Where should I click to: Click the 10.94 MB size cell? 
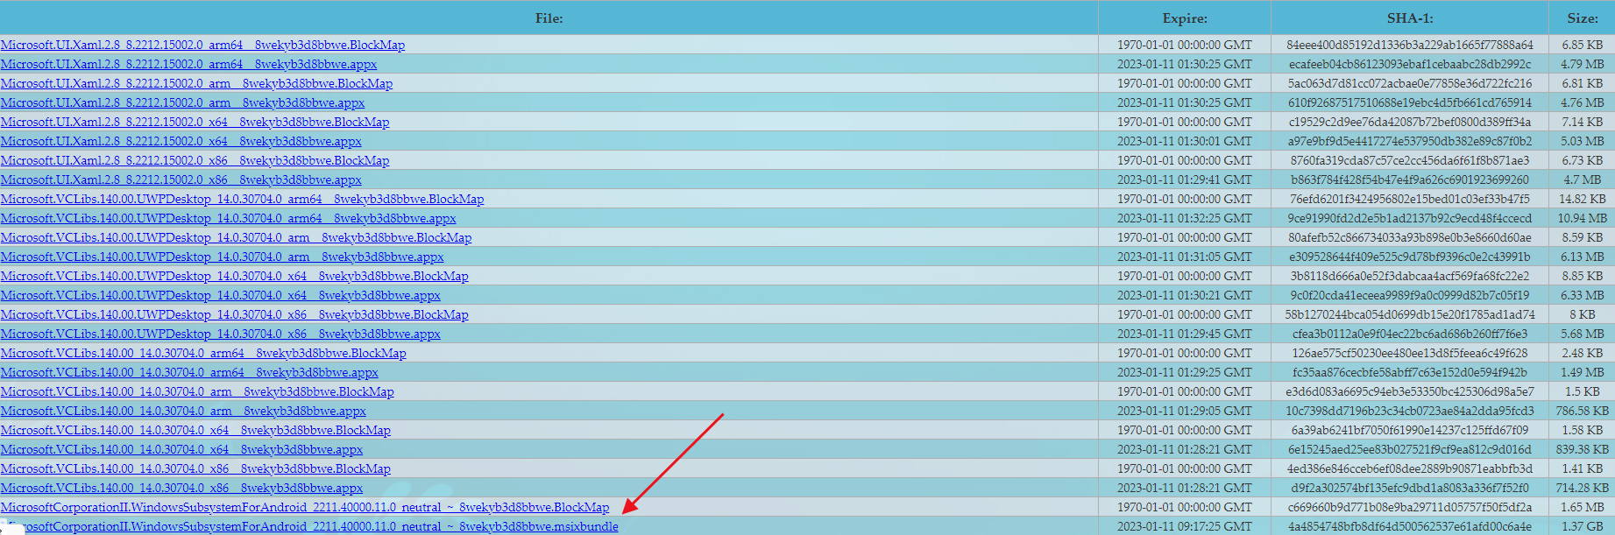(1583, 218)
